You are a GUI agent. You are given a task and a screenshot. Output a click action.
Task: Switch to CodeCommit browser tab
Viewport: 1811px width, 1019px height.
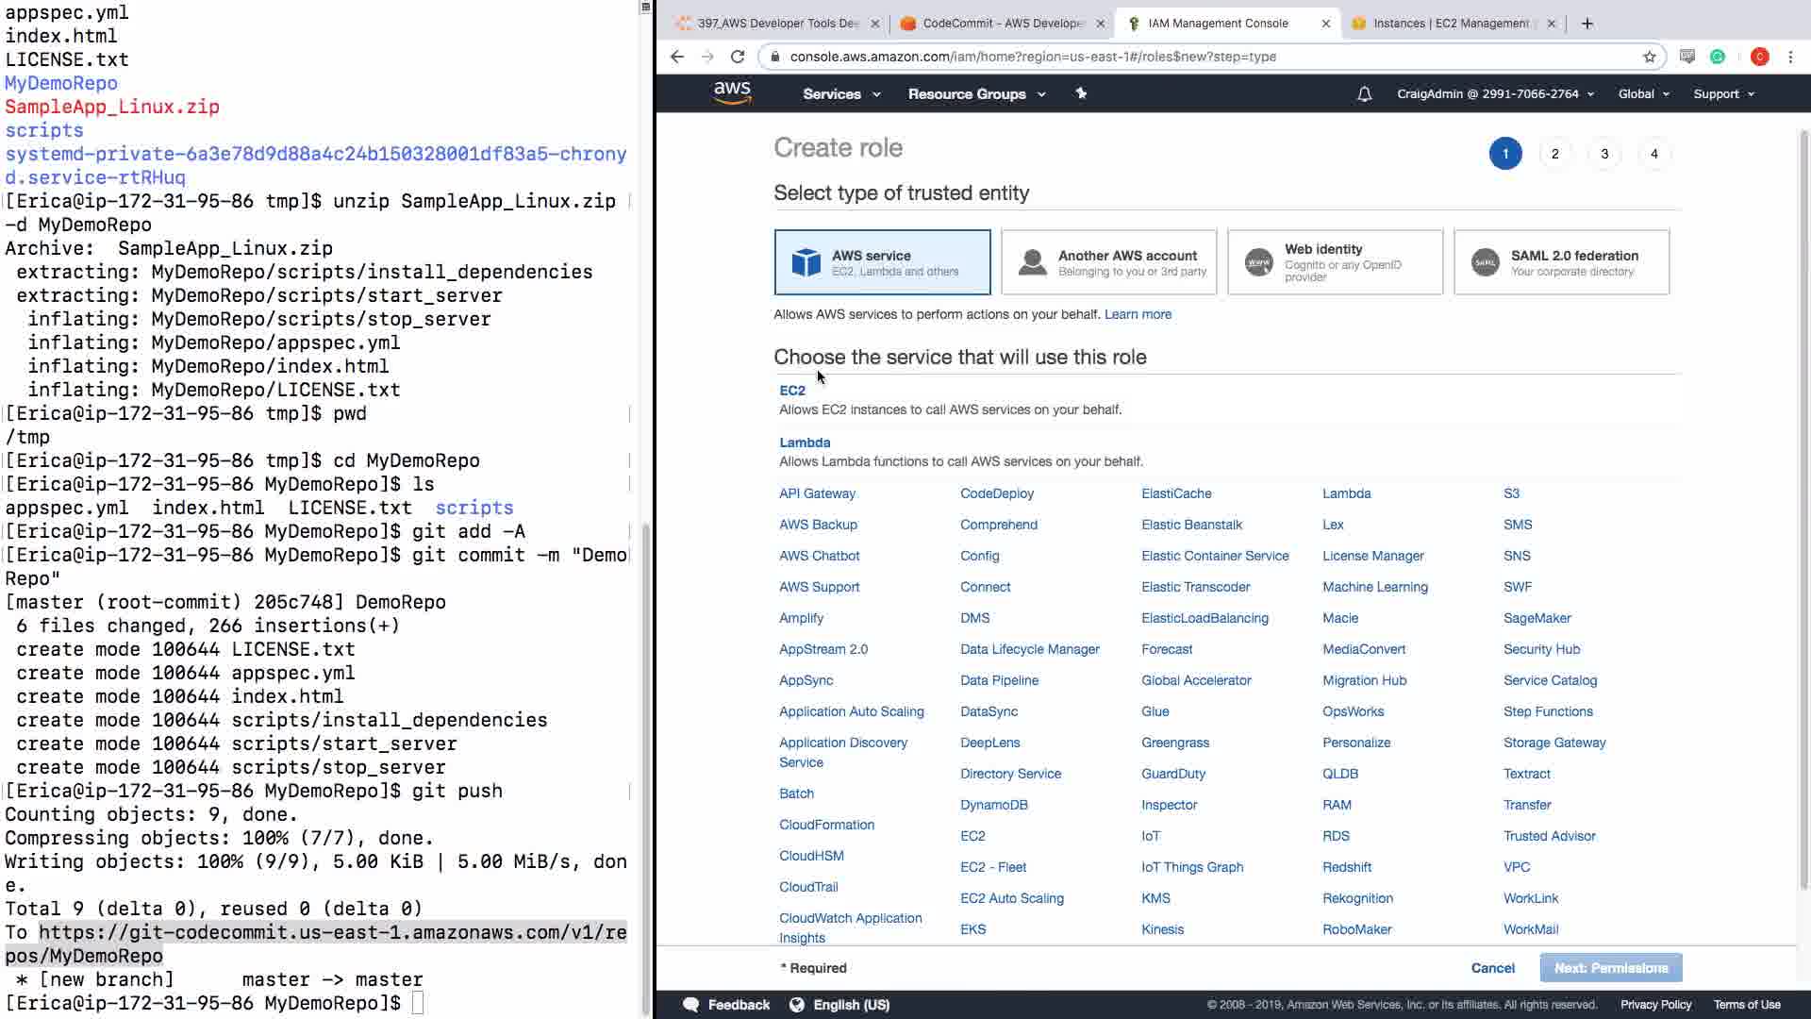1000,24
